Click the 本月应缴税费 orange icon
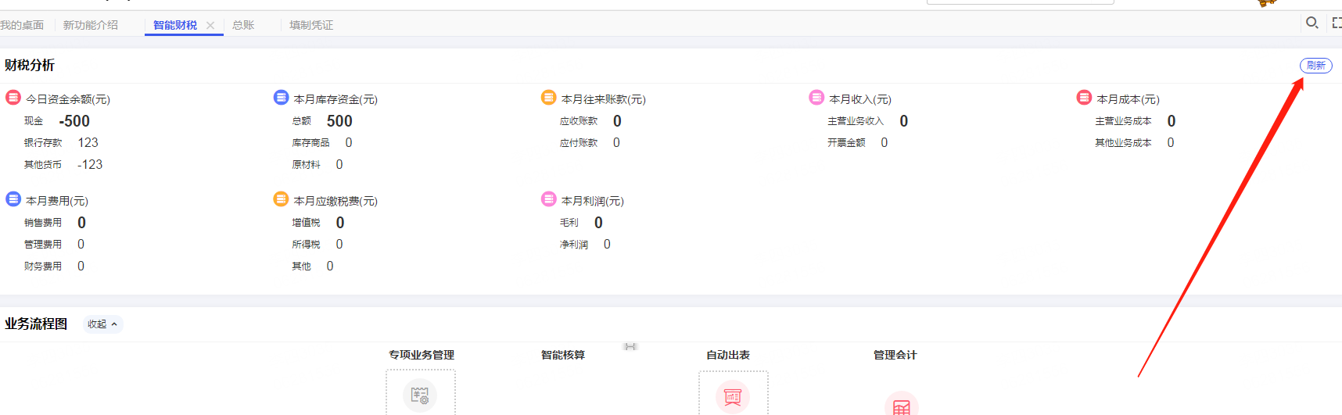1342x415 pixels. (281, 199)
